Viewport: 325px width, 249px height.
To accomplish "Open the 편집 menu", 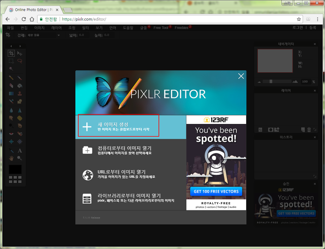I will tap(24, 28).
